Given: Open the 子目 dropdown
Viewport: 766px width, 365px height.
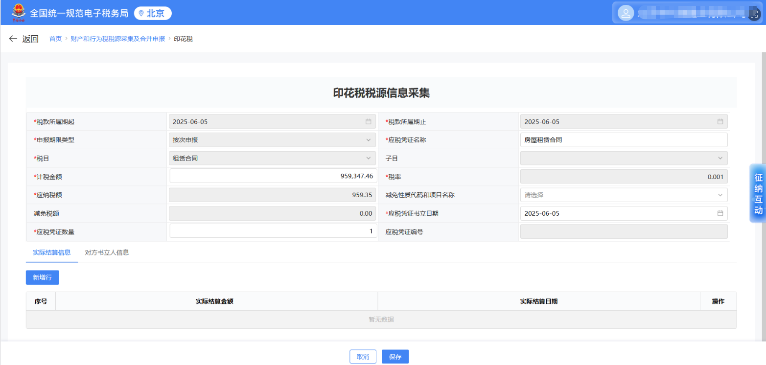Looking at the screenshot, I should 720,158.
